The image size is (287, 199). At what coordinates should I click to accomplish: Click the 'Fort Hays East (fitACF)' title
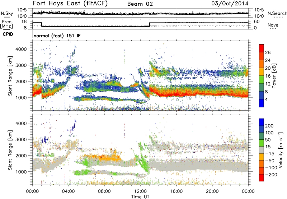70,4
